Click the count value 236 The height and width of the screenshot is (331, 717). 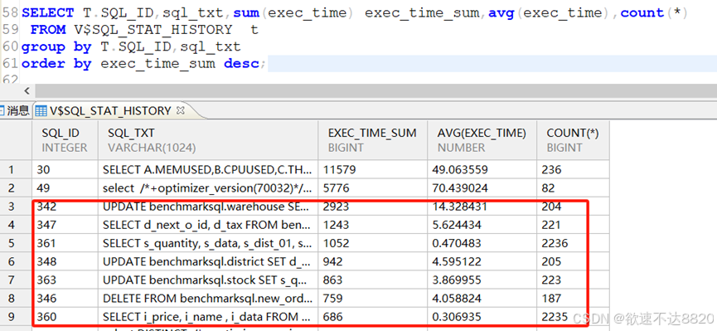pos(573,170)
